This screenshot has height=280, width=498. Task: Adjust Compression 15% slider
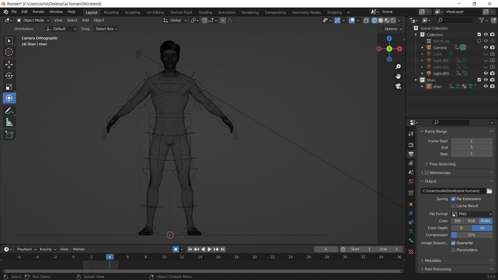tap(472, 235)
